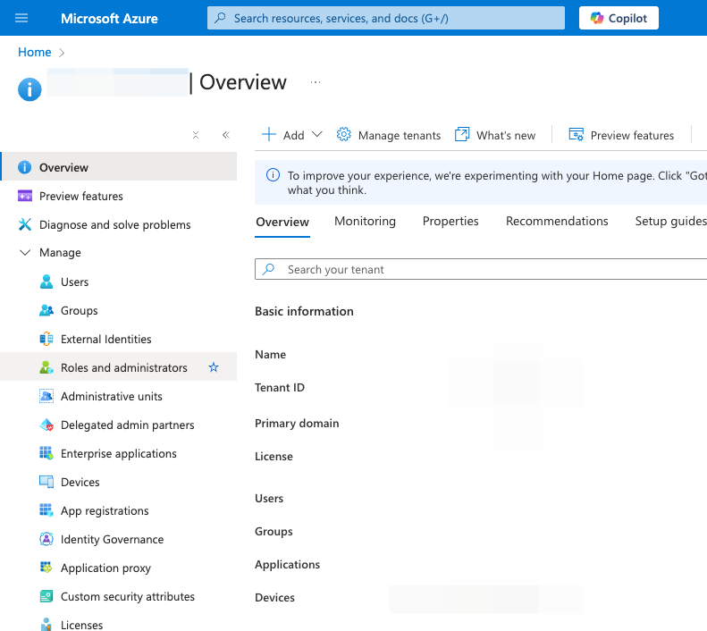Image resolution: width=707 pixels, height=631 pixels.
Task: Switch to the Properties tab
Action: (x=450, y=222)
